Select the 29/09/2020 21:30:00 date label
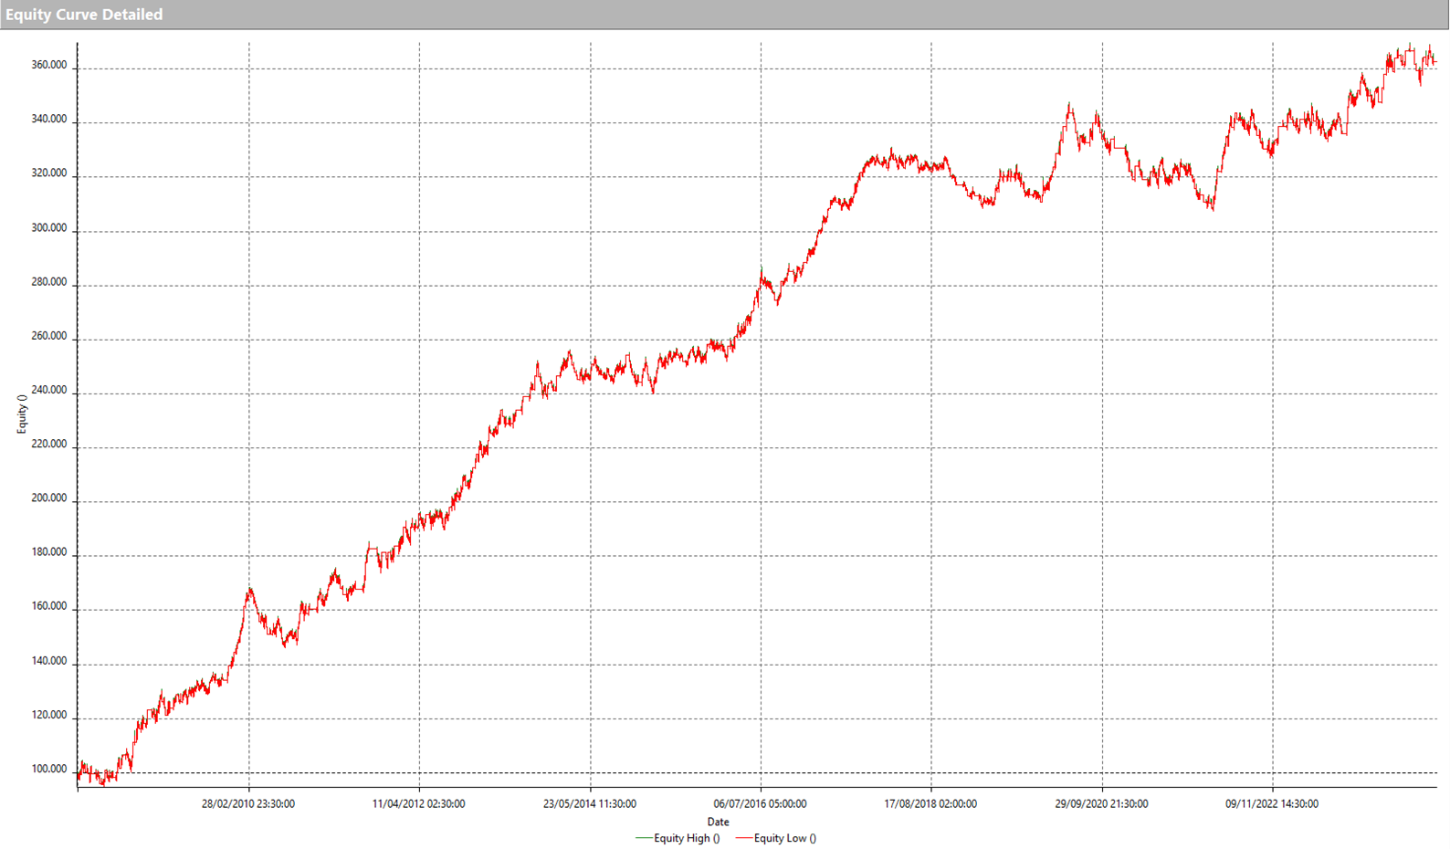The image size is (1450, 849). [1101, 804]
